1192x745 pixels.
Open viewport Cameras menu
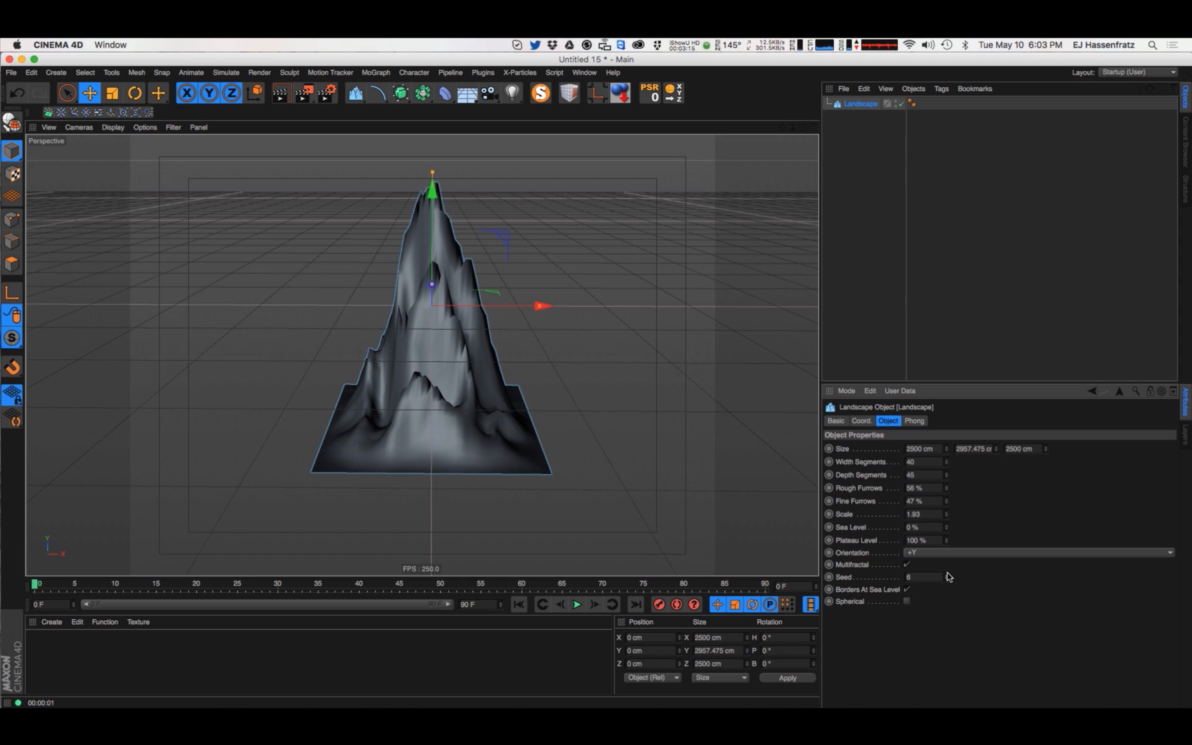pyautogui.click(x=79, y=127)
